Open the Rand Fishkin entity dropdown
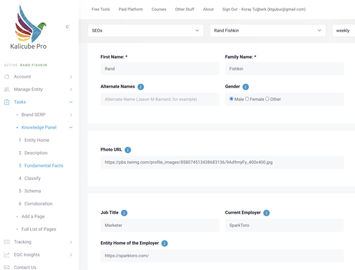Screen dimensions: 355x270 pos(268,30)
